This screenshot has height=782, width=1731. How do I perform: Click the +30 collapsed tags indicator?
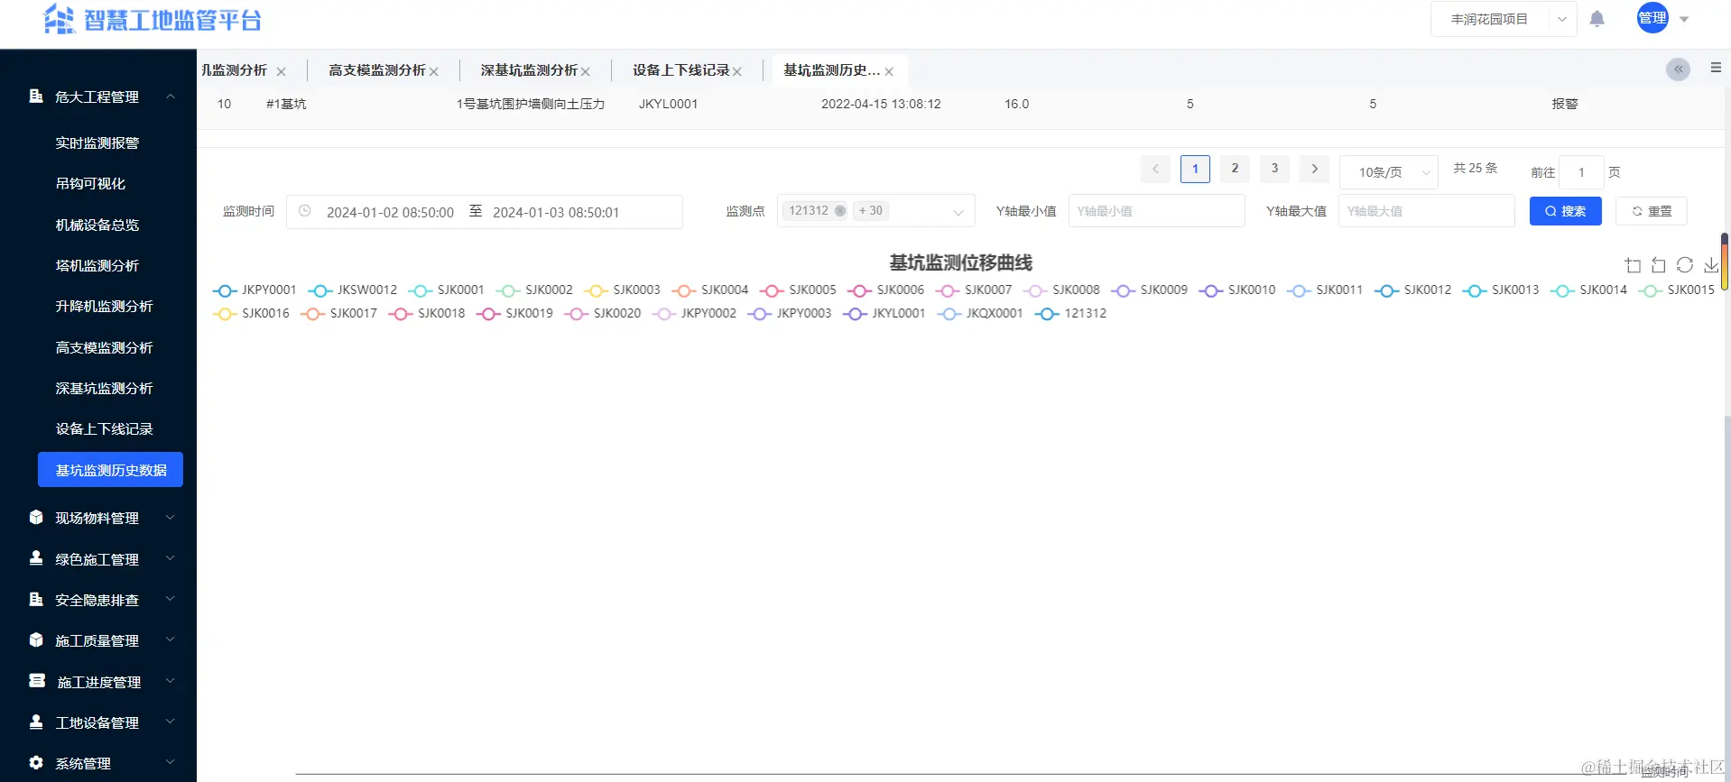tap(871, 211)
